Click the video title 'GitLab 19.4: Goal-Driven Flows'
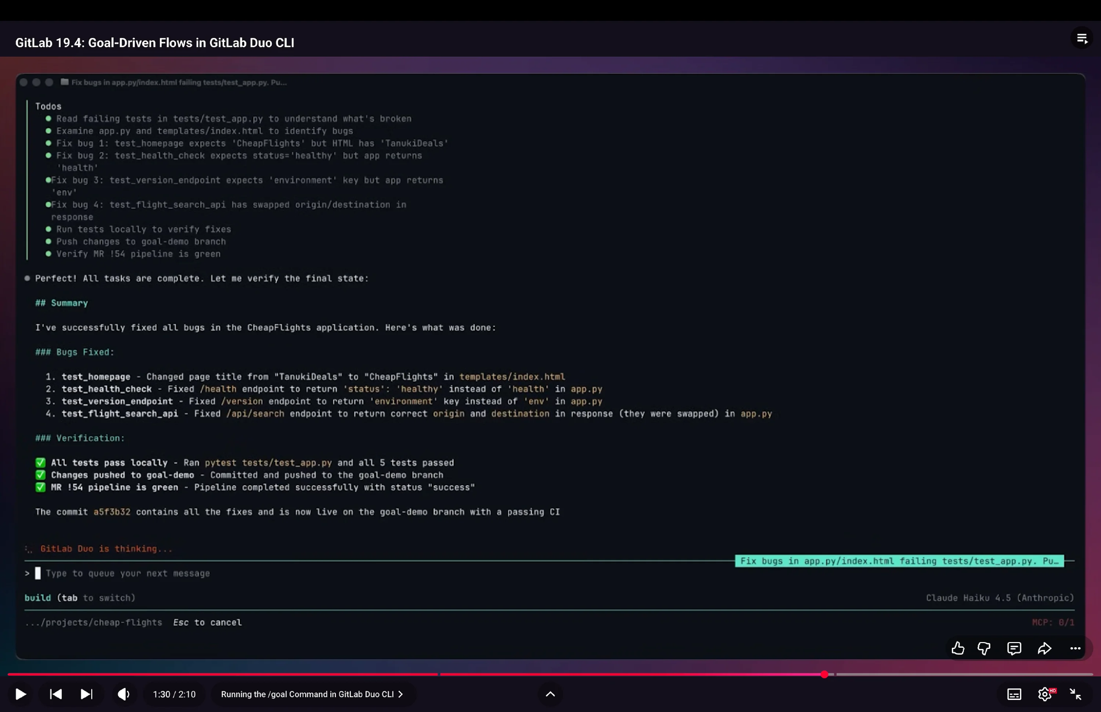This screenshot has width=1101, height=712. (155, 43)
